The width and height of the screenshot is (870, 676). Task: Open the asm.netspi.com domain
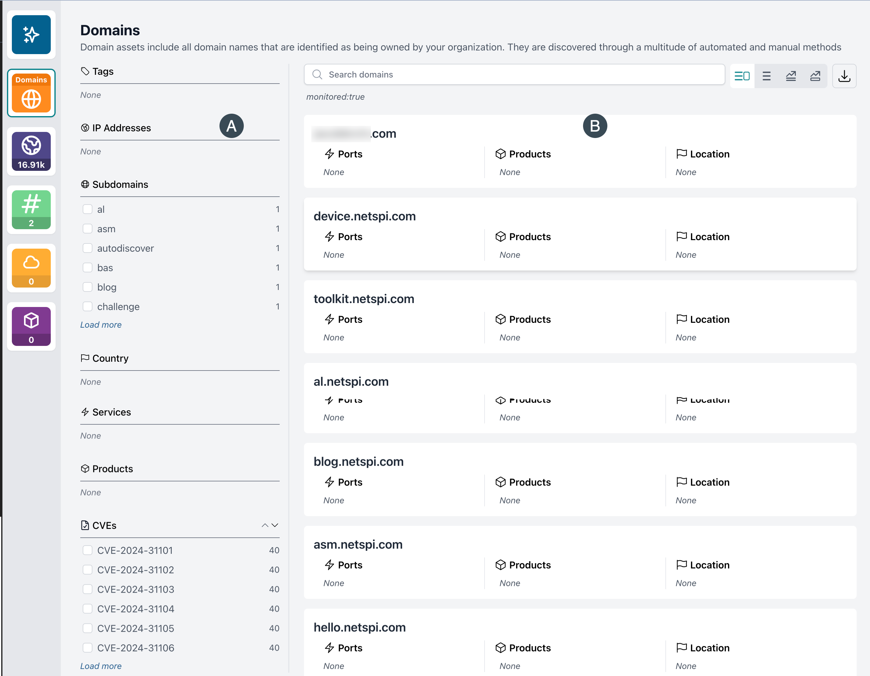(358, 545)
